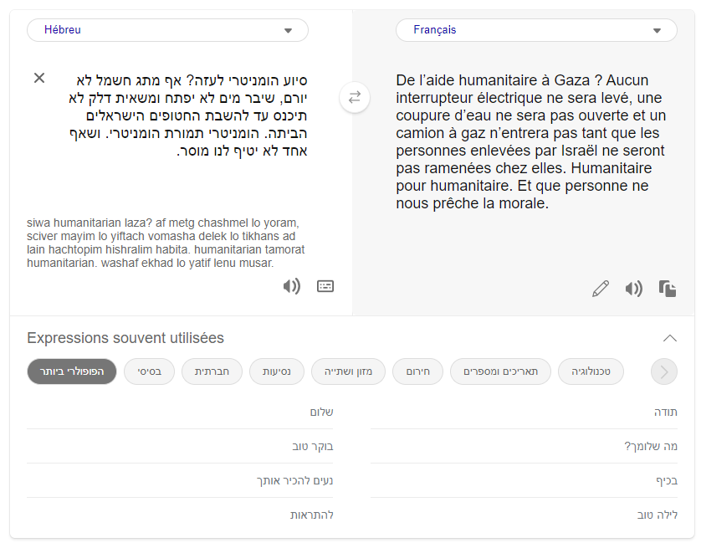
Task: Copy the French translation to clipboard
Action: 667,289
